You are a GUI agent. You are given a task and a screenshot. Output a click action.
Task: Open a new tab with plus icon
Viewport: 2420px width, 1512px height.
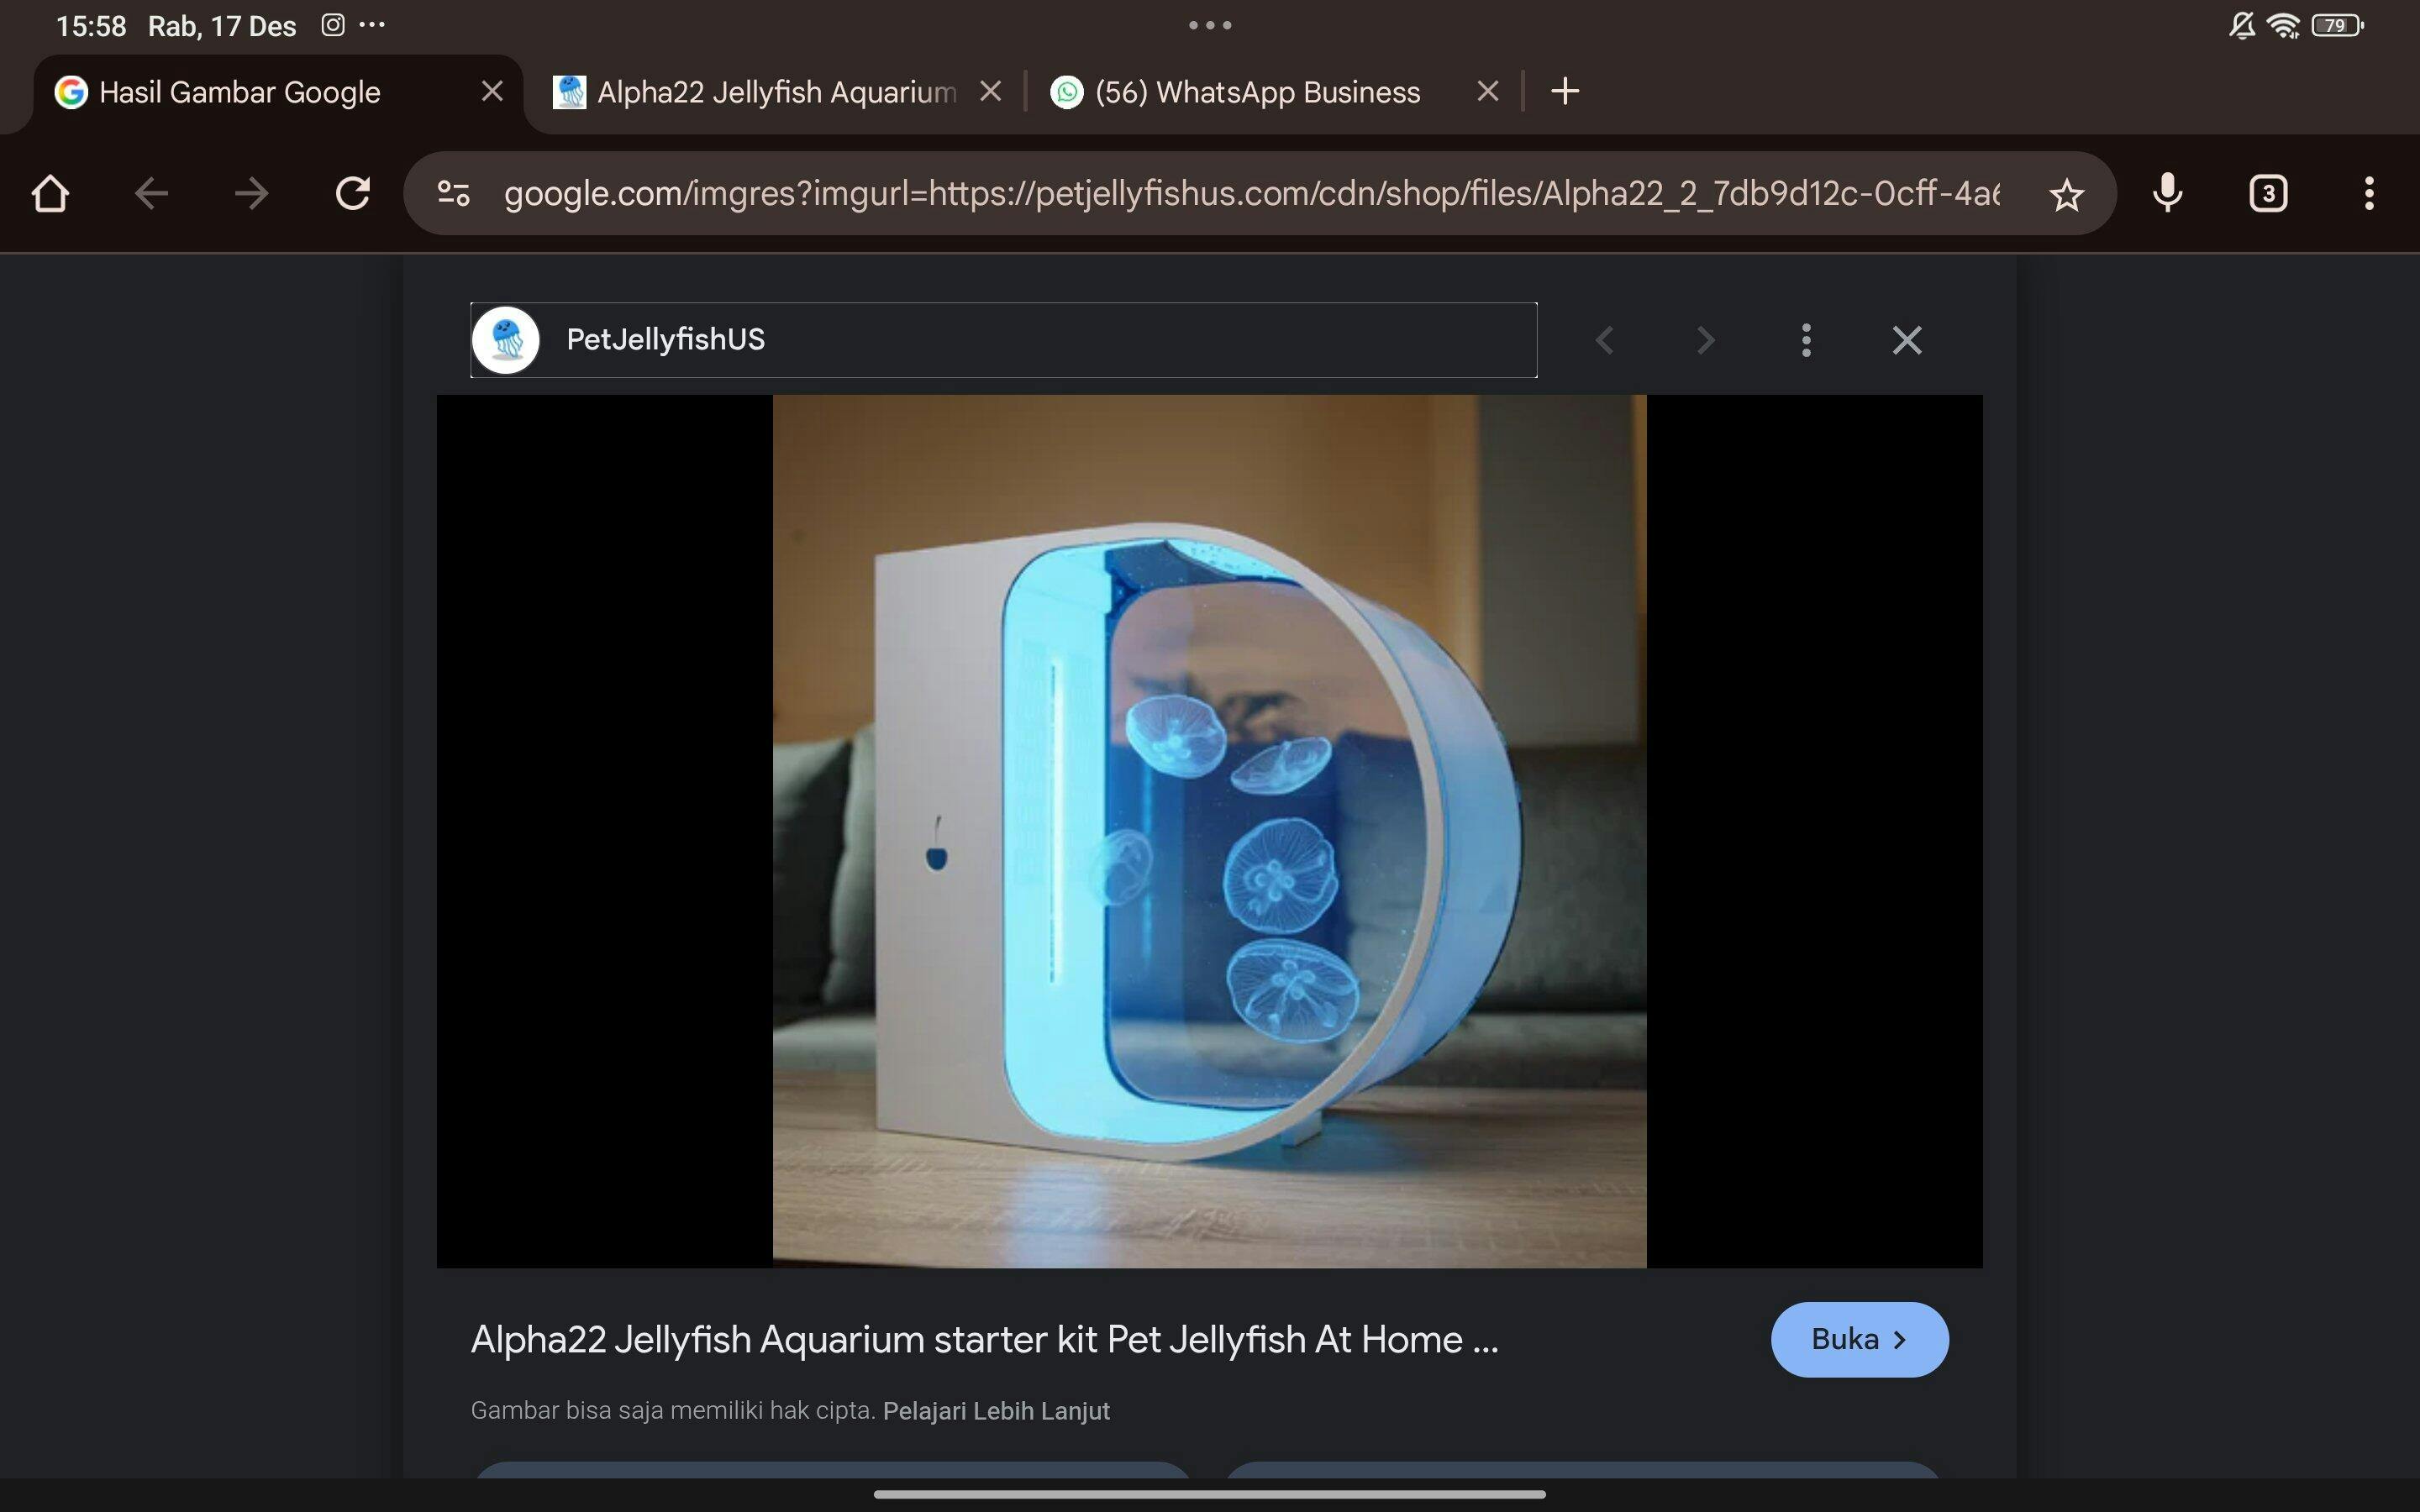1564,91
